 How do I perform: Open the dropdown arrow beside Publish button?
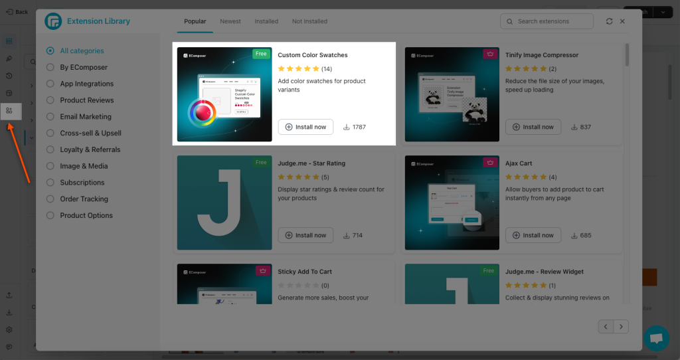tap(663, 12)
